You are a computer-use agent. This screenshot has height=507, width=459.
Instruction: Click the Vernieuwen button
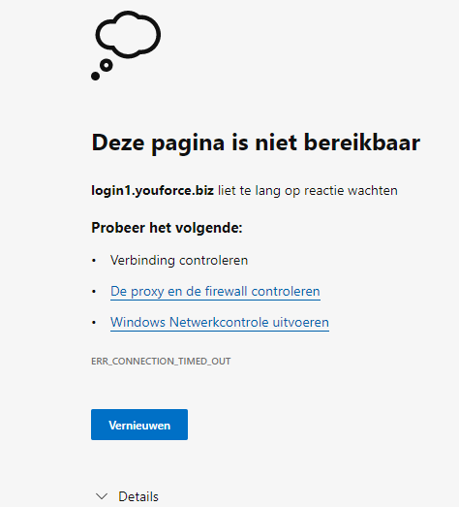coord(139,425)
